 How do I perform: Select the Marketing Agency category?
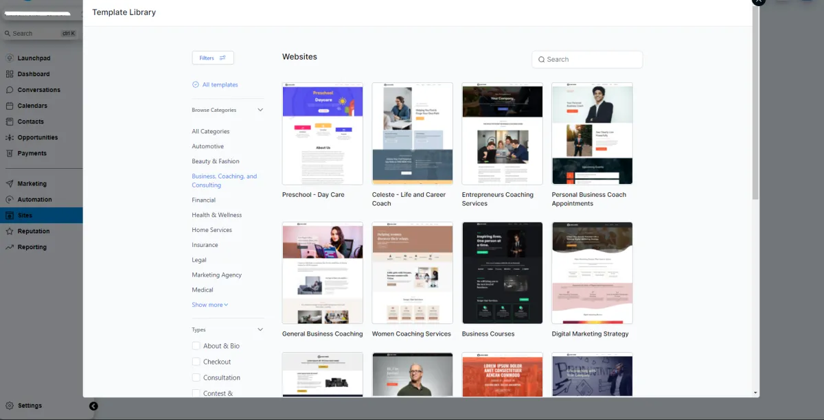(217, 275)
